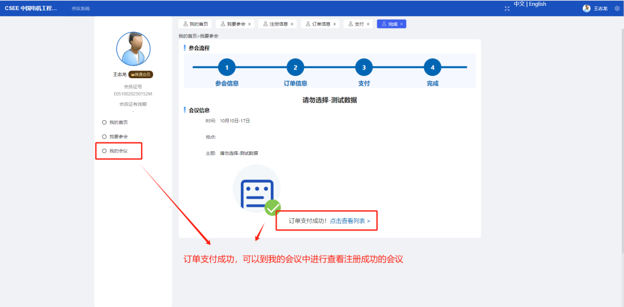Switch language to English
Image resolution: width=624 pixels, height=307 pixels.
[x=537, y=4]
